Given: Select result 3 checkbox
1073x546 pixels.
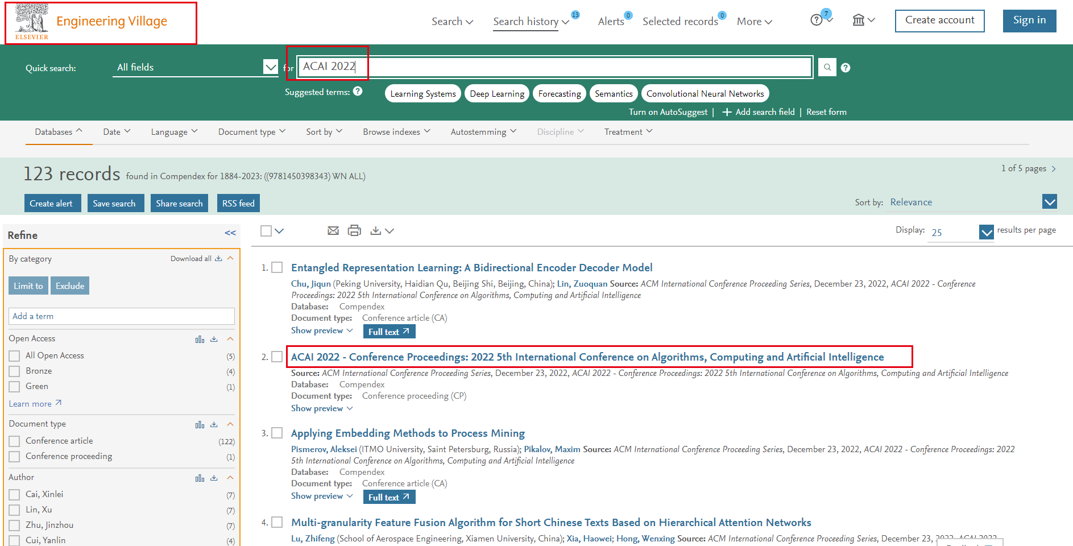Looking at the screenshot, I should click(277, 433).
